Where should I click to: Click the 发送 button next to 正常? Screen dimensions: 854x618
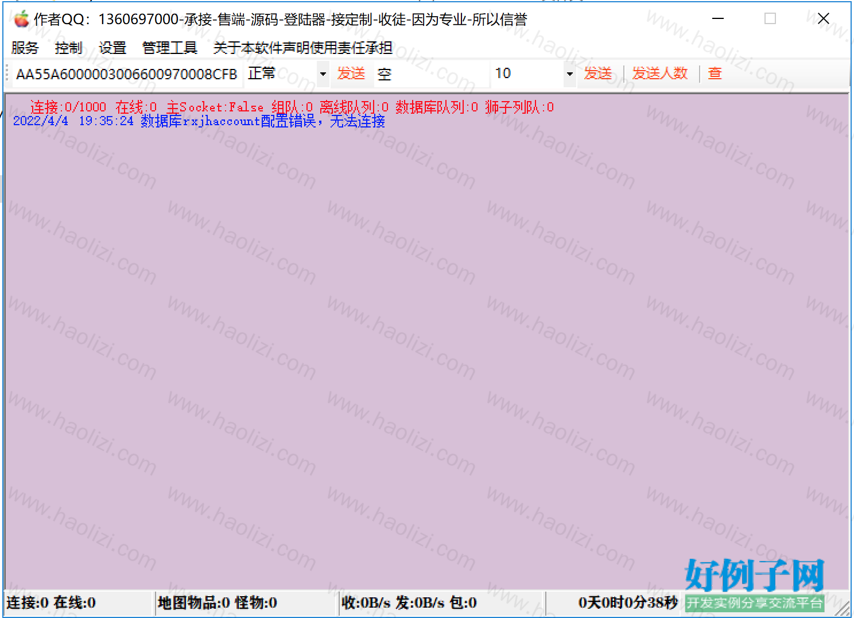point(351,74)
